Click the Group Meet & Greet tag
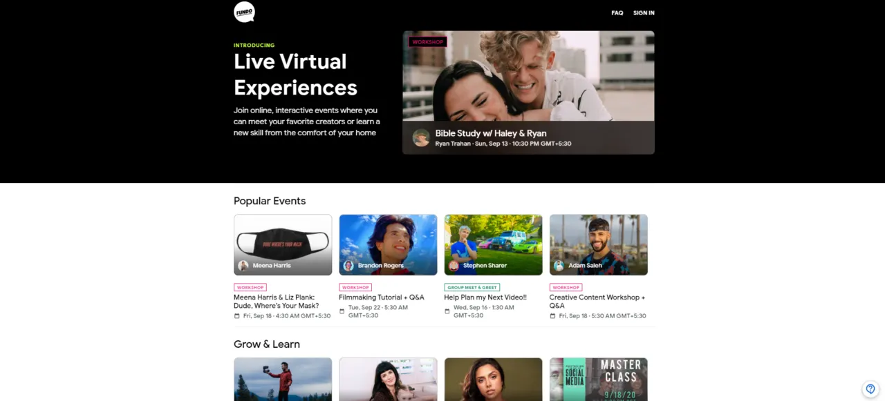 tap(472, 287)
